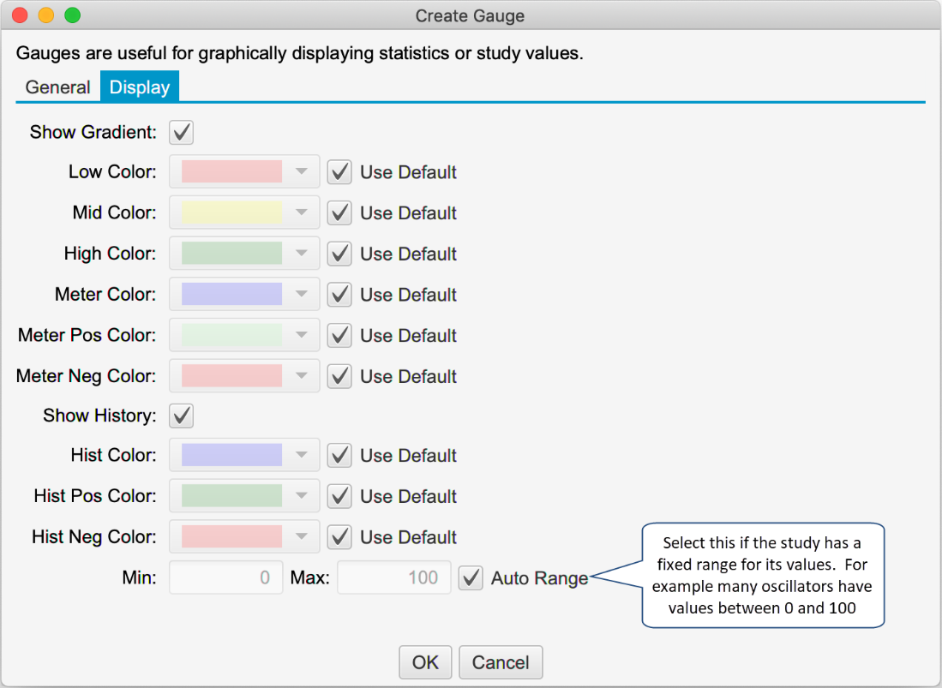The image size is (942, 688).
Task: Uncheck Use Default for Hist Neg Color
Action: click(x=340, y=537)
